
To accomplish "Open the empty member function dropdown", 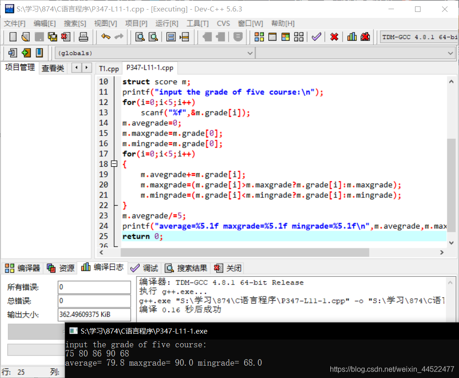I will (x=355, y=53).
